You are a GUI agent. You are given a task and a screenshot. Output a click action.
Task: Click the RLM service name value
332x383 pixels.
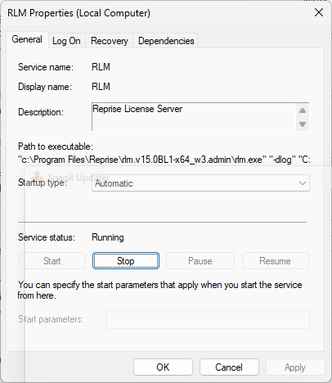pos(101,67)
